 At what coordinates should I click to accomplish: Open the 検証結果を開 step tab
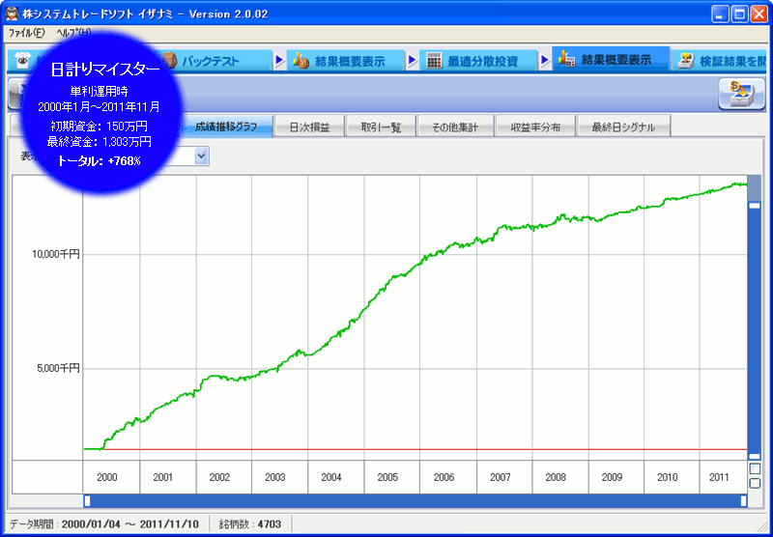(x=721, y=61)
